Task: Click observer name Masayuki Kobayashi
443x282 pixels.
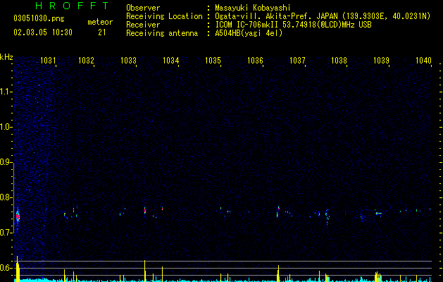Action: click(253, 8)
